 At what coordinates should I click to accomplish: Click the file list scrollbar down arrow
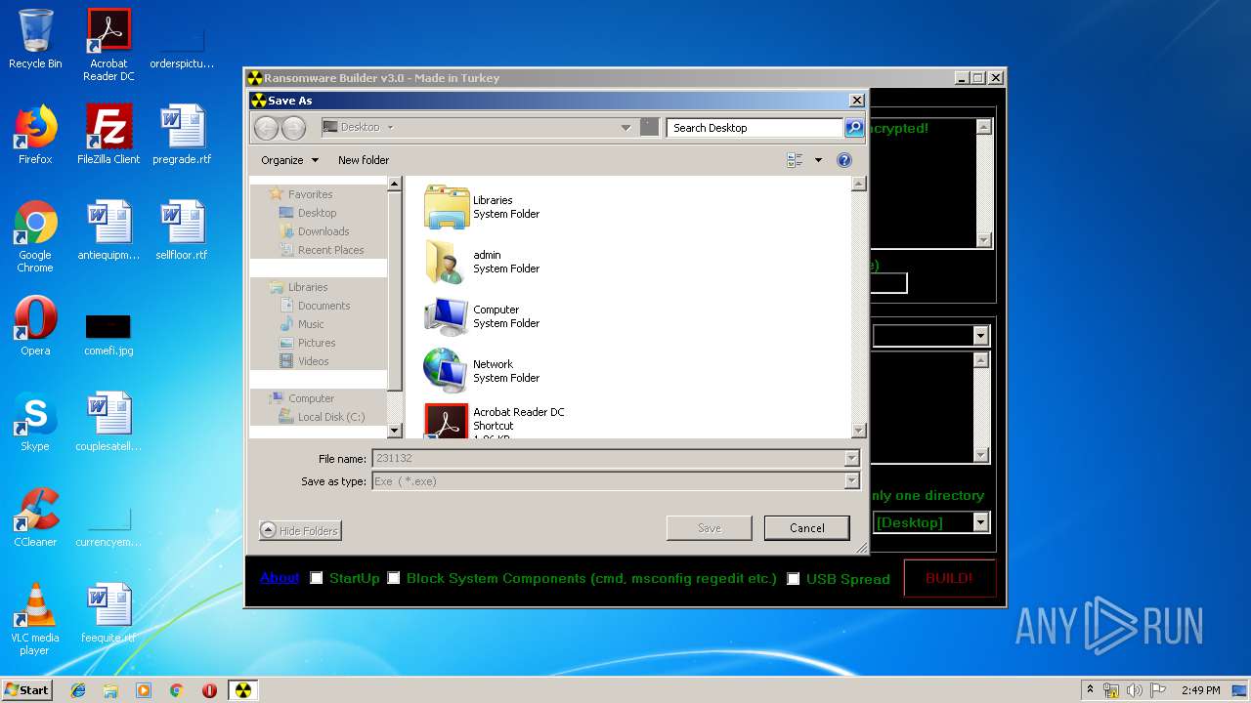point(858,431)
